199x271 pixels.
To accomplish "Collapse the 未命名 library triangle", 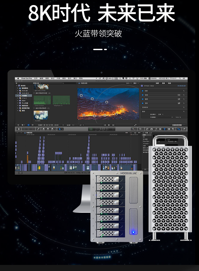I will tap(17, 86).
